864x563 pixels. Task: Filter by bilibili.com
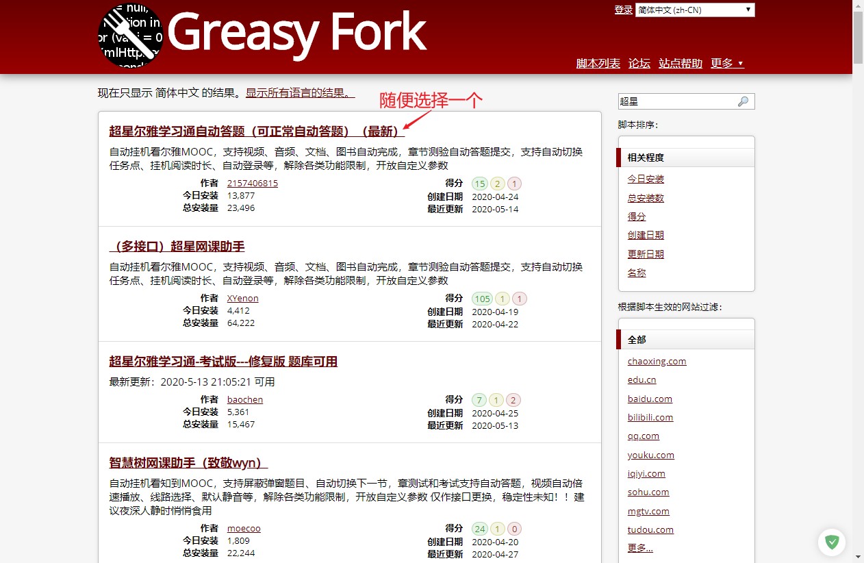(x=650, y=417)
